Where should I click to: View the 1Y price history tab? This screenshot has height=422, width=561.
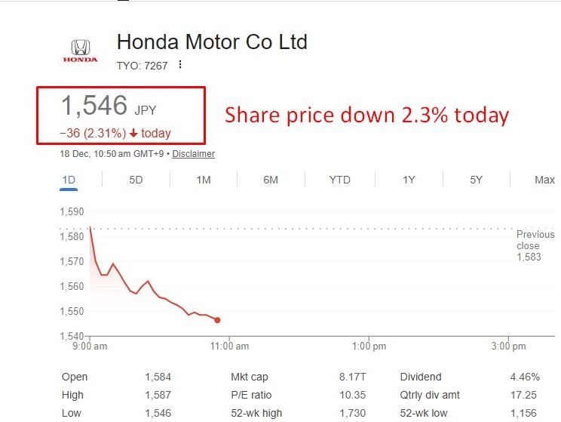pyautogui.click(x=408, y=180)
